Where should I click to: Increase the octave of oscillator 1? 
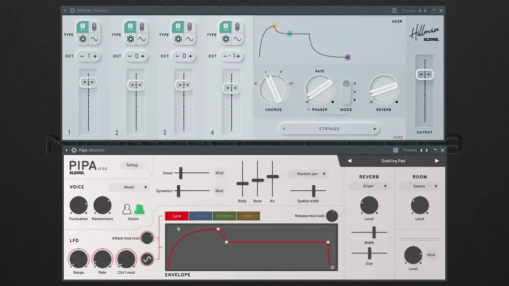click(x=95, y=56)
